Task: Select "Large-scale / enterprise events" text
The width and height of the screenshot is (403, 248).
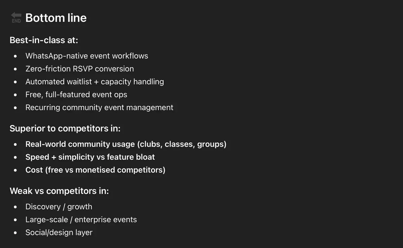Action: click(x=81, y=220)
